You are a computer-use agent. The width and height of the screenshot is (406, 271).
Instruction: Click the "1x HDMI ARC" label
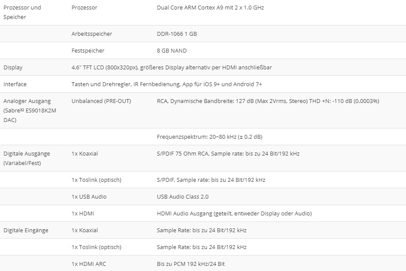[88, 264]
